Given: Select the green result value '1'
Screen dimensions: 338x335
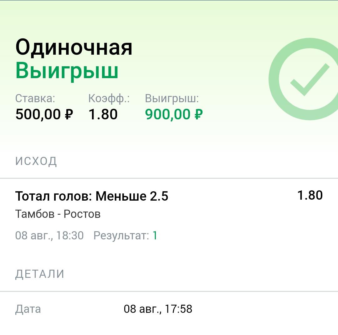Looking at the screenshot, I should click(x=155, y=236).
